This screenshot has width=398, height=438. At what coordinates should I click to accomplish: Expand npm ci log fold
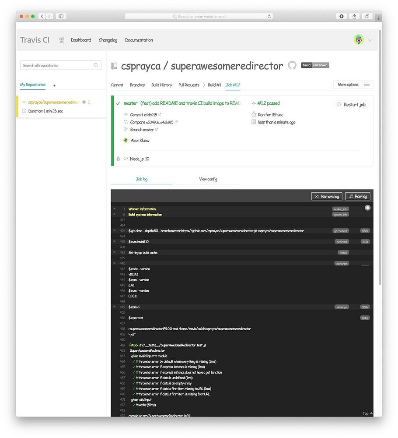(x=114, y=307)
